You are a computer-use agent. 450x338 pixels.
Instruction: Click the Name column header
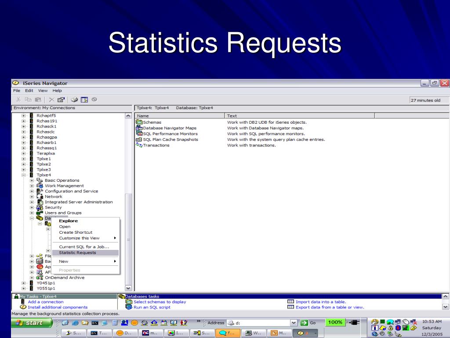(x=180, y=116)
